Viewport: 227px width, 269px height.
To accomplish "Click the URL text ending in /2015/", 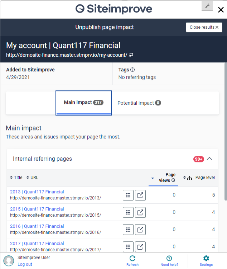I will (x=55, y=215).
